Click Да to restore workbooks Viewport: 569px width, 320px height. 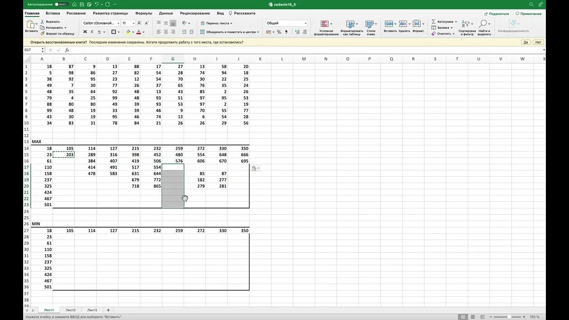(525, 42)
